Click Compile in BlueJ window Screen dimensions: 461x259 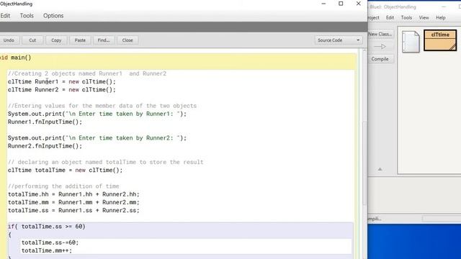[380, 59]
